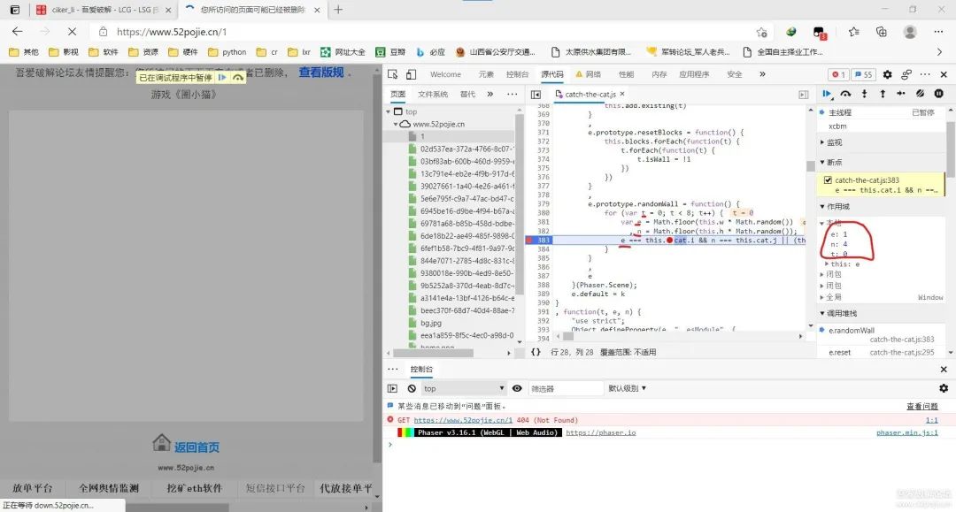Toggle the device emulation icon
Screen dimensions: 956x512
[412, 74]
